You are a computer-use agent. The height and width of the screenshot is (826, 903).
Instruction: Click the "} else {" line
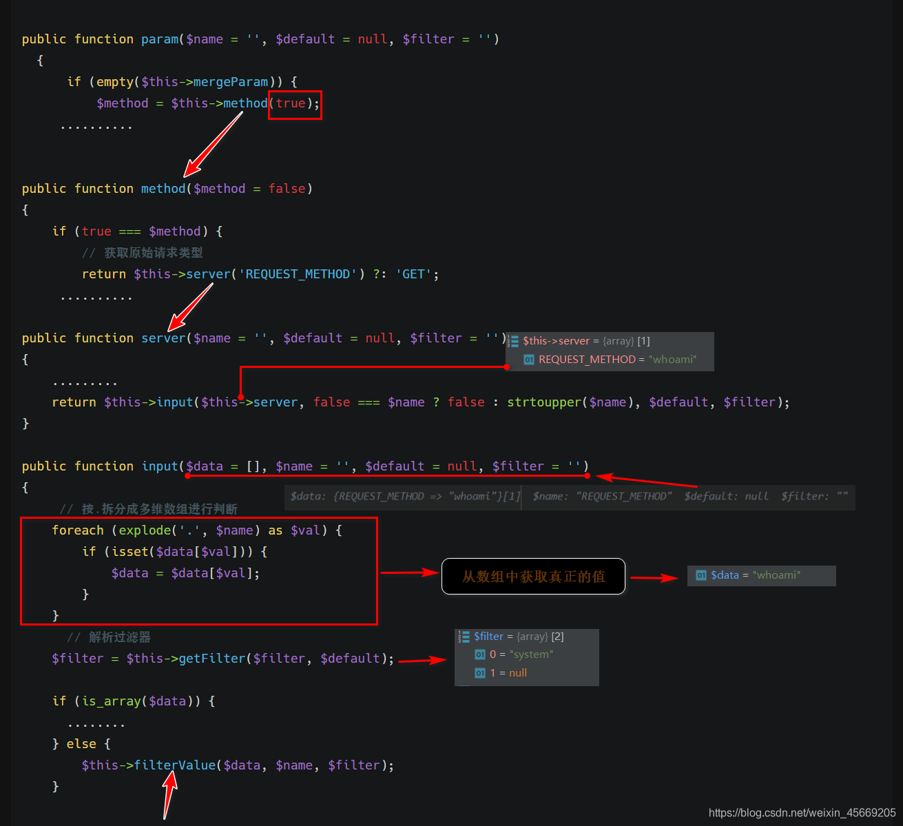pos(81,744)
